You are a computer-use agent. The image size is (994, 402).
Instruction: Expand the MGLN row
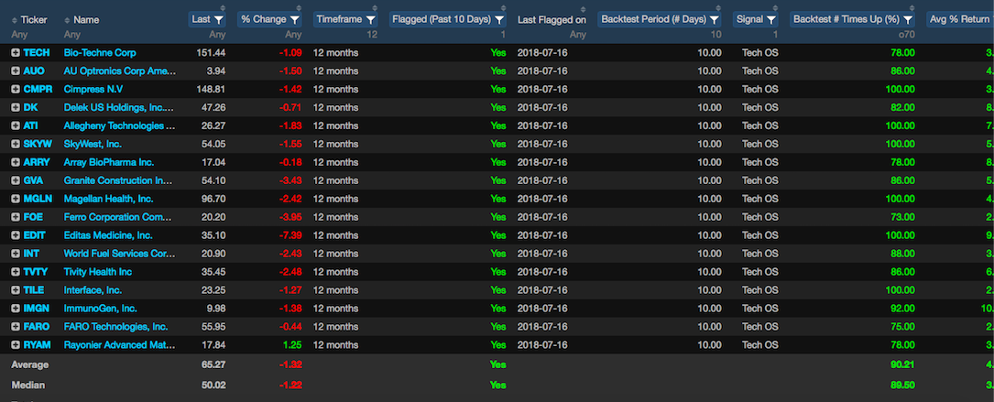(x=16, y=199)
